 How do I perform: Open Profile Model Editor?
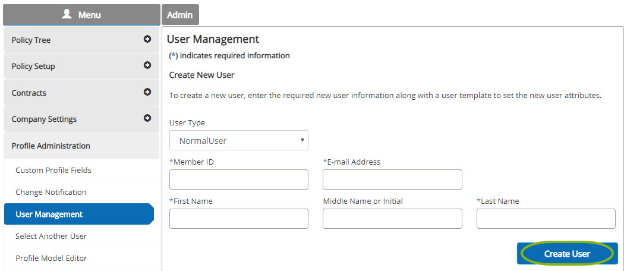pos(51,259)
